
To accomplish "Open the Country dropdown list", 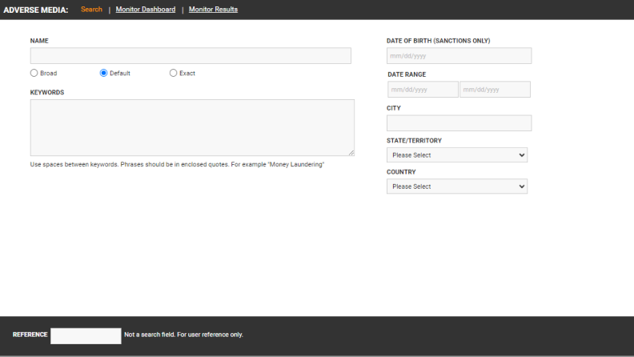I will [x=456, y=187].
